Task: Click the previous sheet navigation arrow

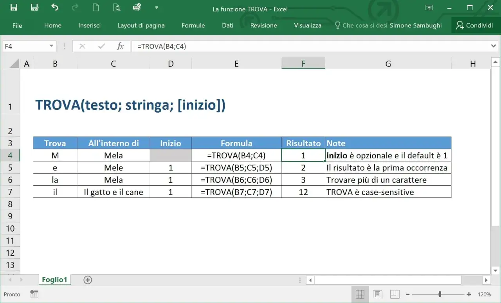Action: pyautogui.click(x=11, y=280)
